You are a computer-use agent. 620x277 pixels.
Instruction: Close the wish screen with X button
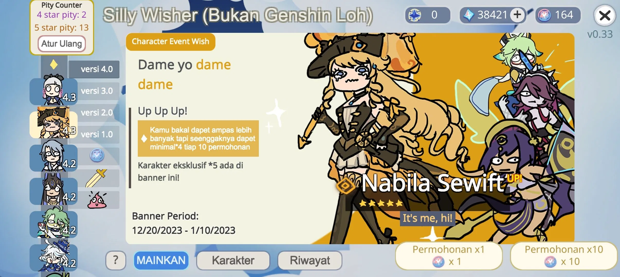tap(605, 16)
